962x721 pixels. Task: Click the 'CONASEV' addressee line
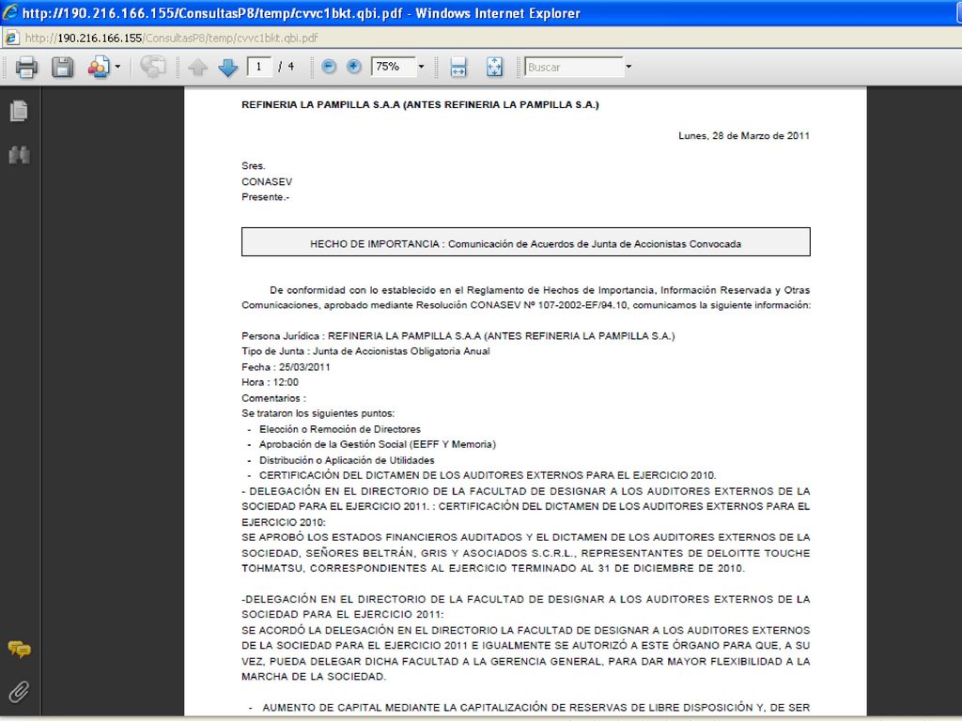pos(267,182)
